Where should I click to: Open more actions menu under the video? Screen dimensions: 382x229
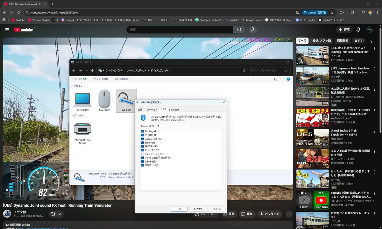[289, 214]
